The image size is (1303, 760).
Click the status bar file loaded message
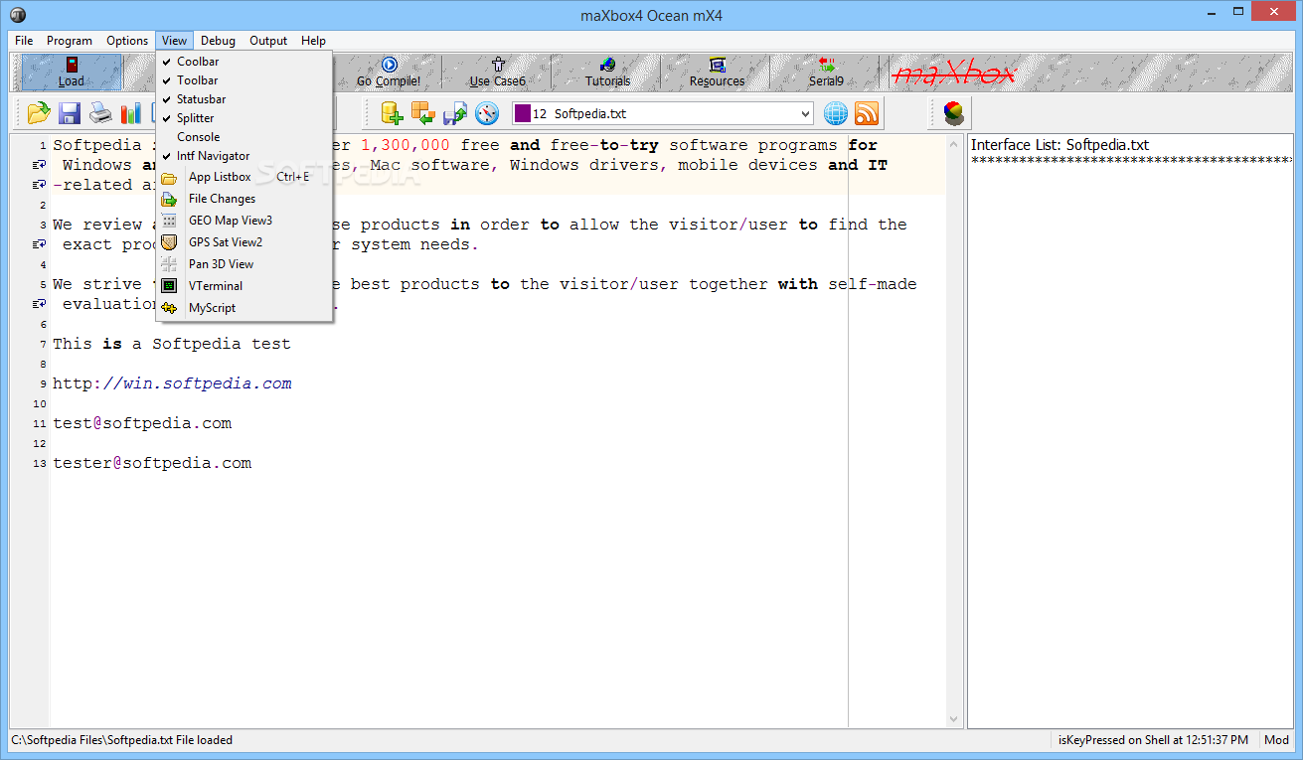click(x=121, y=740)
